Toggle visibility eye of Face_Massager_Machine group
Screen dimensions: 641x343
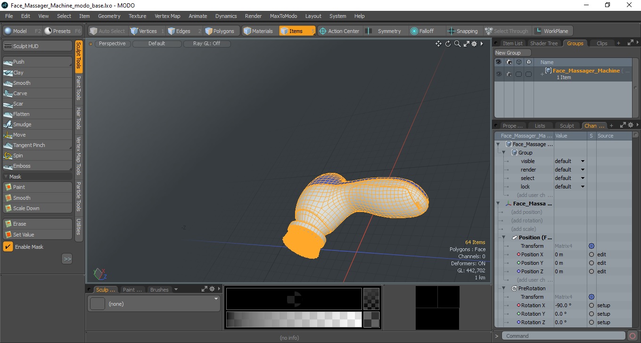click(x=498, y=74)
